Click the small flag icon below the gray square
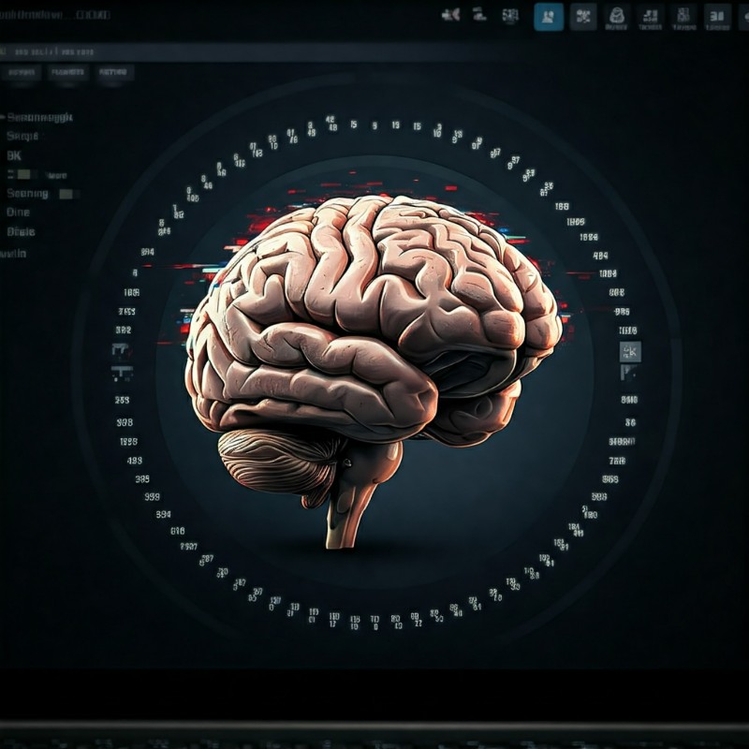 tap(628, 373)
